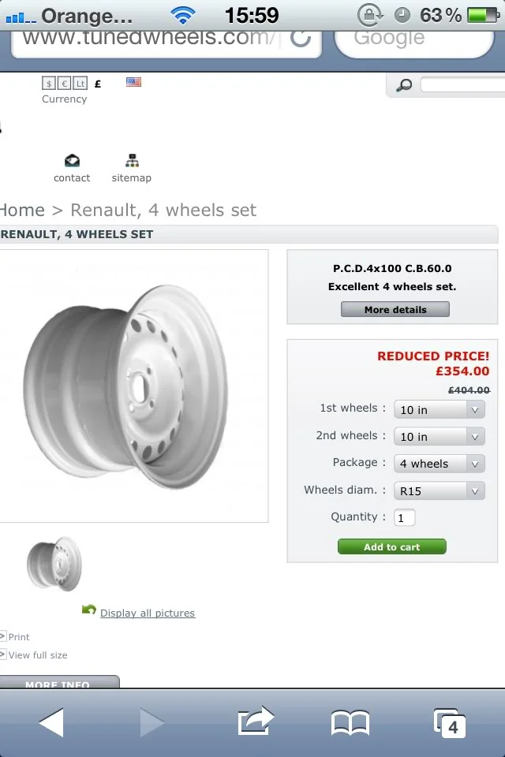This screenshot has height=757, width=505.
Task: Click Display all pictures link
Action: (x=148, y=613)
